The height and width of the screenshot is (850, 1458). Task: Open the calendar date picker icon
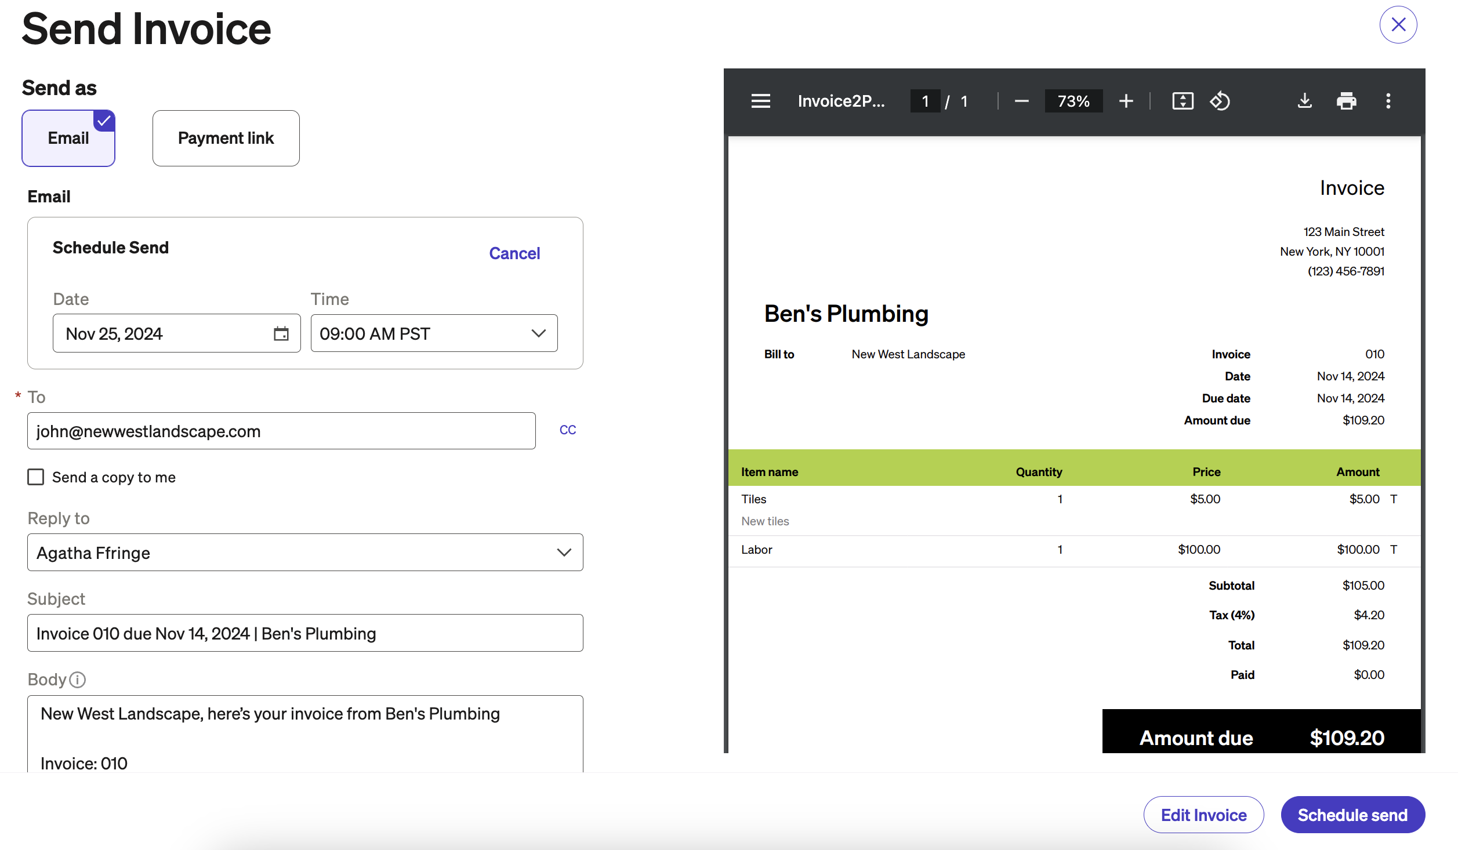click(x=281, y=333)
